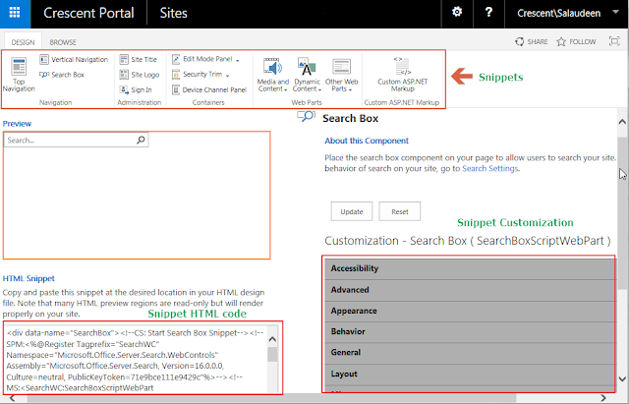Viewport: 629px width, 404px height.
Task: Select the Top Navigation snippet icon
Action: [x=19, y=75]
